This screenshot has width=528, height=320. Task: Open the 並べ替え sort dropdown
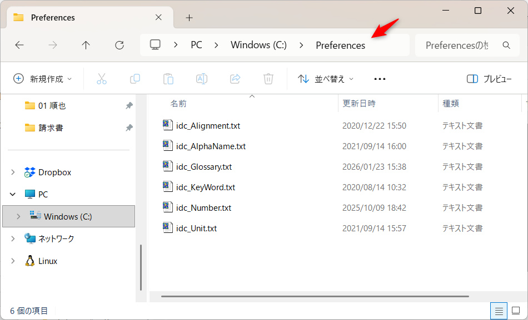pos(326,79)
